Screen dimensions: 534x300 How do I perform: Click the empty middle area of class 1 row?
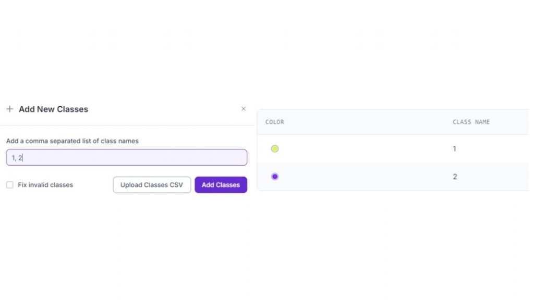coord(365,149)
